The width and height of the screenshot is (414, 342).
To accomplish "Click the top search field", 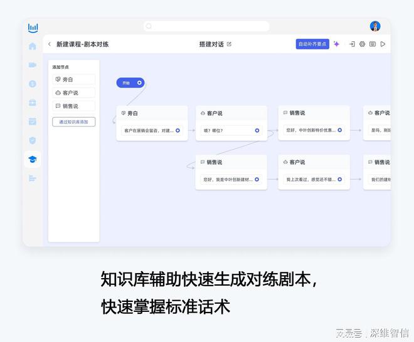I will click(206, 26).
